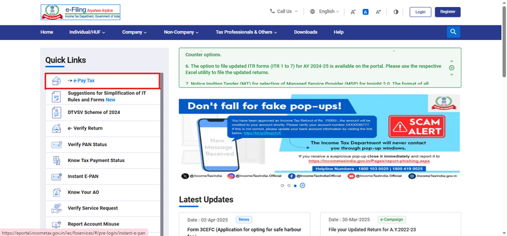Click the e-Filing Income Tax Department logo
This screenshot has width=507, height=236.
pos(80,12)
